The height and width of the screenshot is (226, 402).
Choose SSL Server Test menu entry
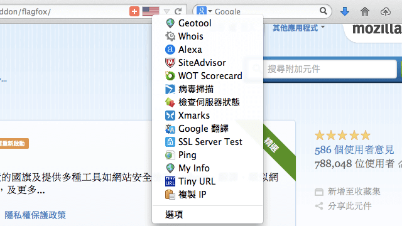(208, 142)
